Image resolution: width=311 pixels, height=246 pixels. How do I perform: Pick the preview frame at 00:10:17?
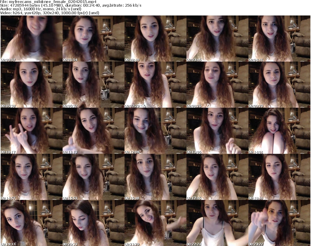click(x=32, y=131)
